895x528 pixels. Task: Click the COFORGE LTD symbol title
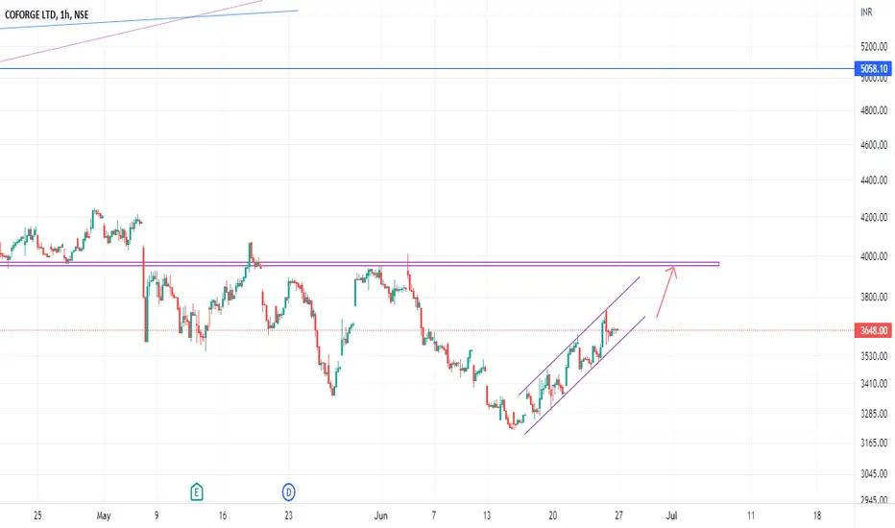click(46, 14)
